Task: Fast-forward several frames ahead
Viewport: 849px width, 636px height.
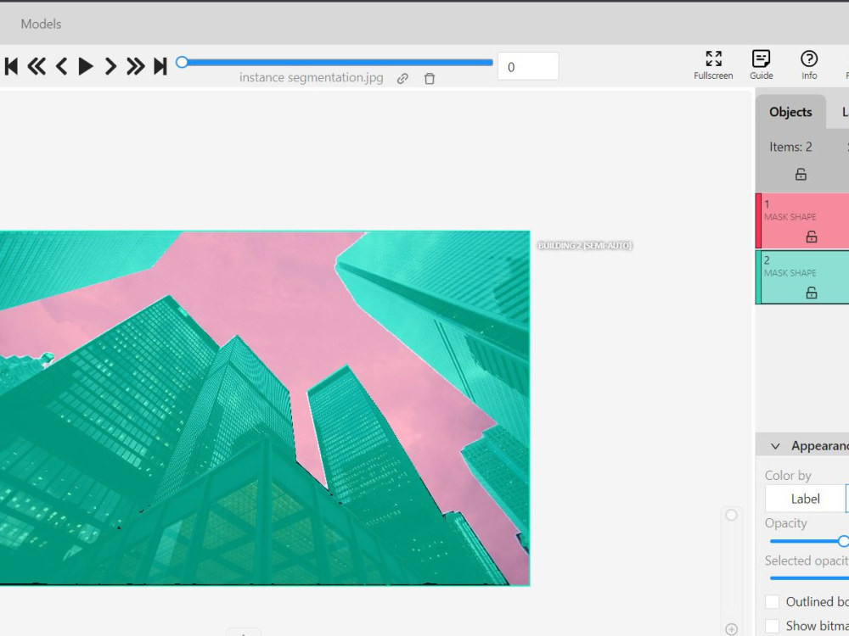Action: coord(134,65)
